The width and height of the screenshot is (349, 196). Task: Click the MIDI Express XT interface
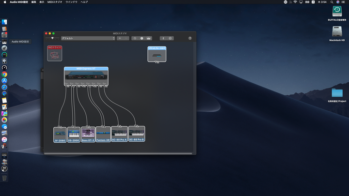click(x=86, y=76)
